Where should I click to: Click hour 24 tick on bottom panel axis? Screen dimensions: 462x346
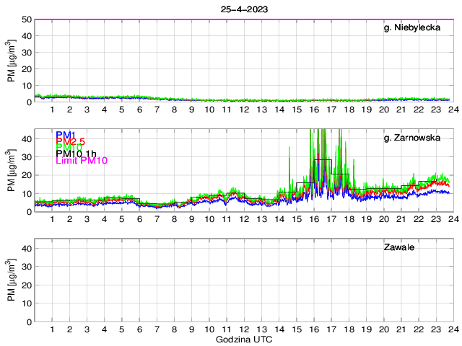click(x=453, y=329)
